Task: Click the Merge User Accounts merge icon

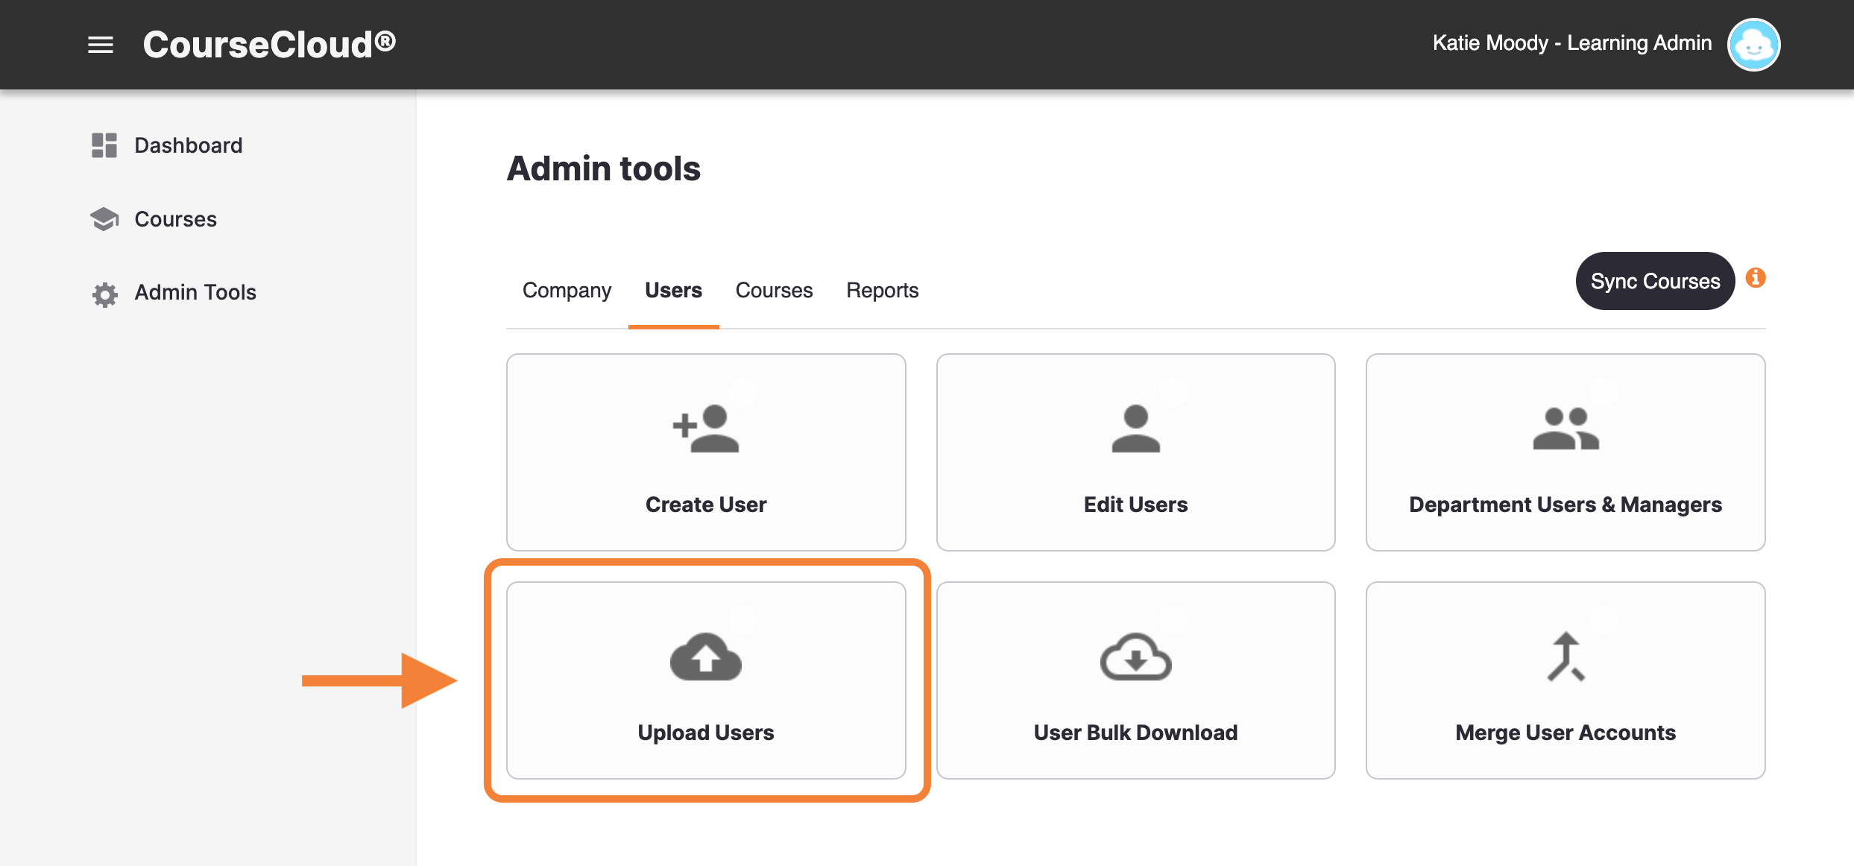Action: coord(1565,656)
